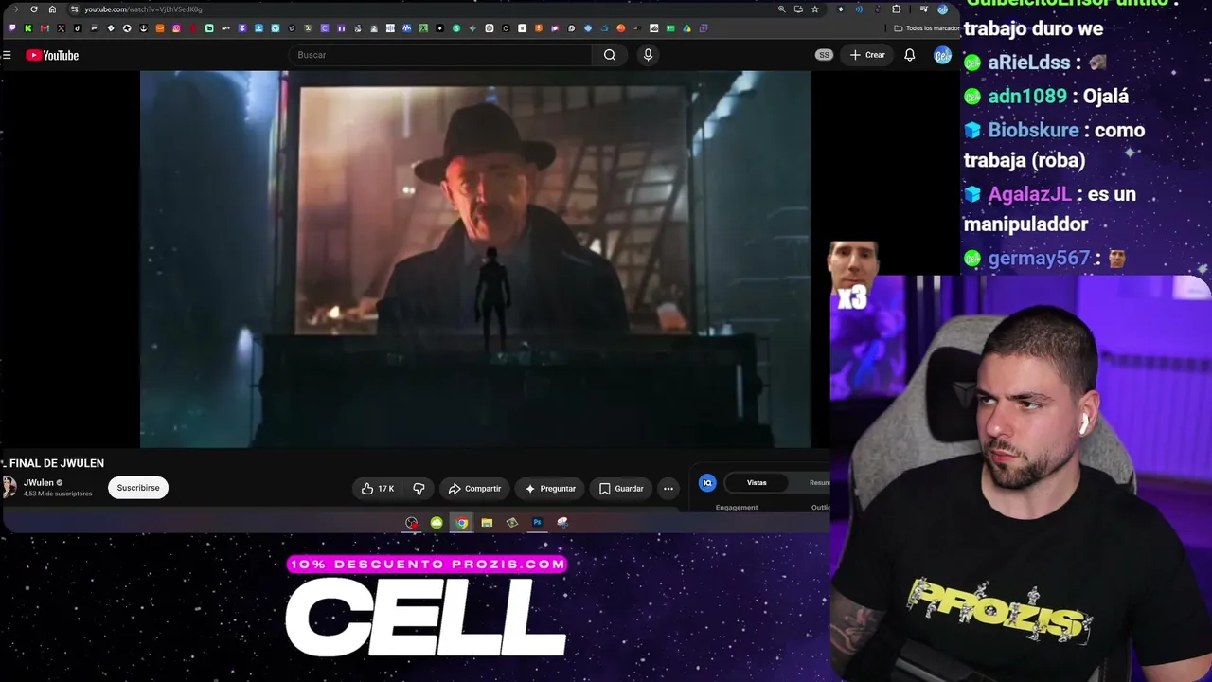
Task: Click chat username germay567
Action: pos(1040,258)
